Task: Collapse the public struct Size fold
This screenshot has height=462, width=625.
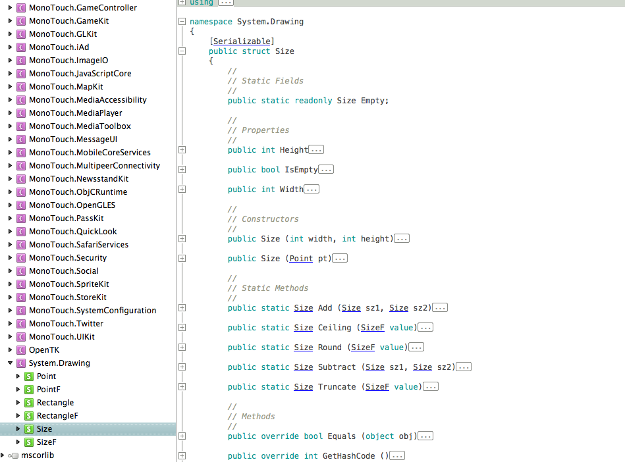Action: coord(182,51)
